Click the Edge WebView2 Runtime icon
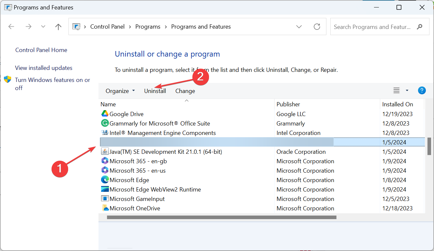This screenshot has height=251, width=434. coord(105,189)
